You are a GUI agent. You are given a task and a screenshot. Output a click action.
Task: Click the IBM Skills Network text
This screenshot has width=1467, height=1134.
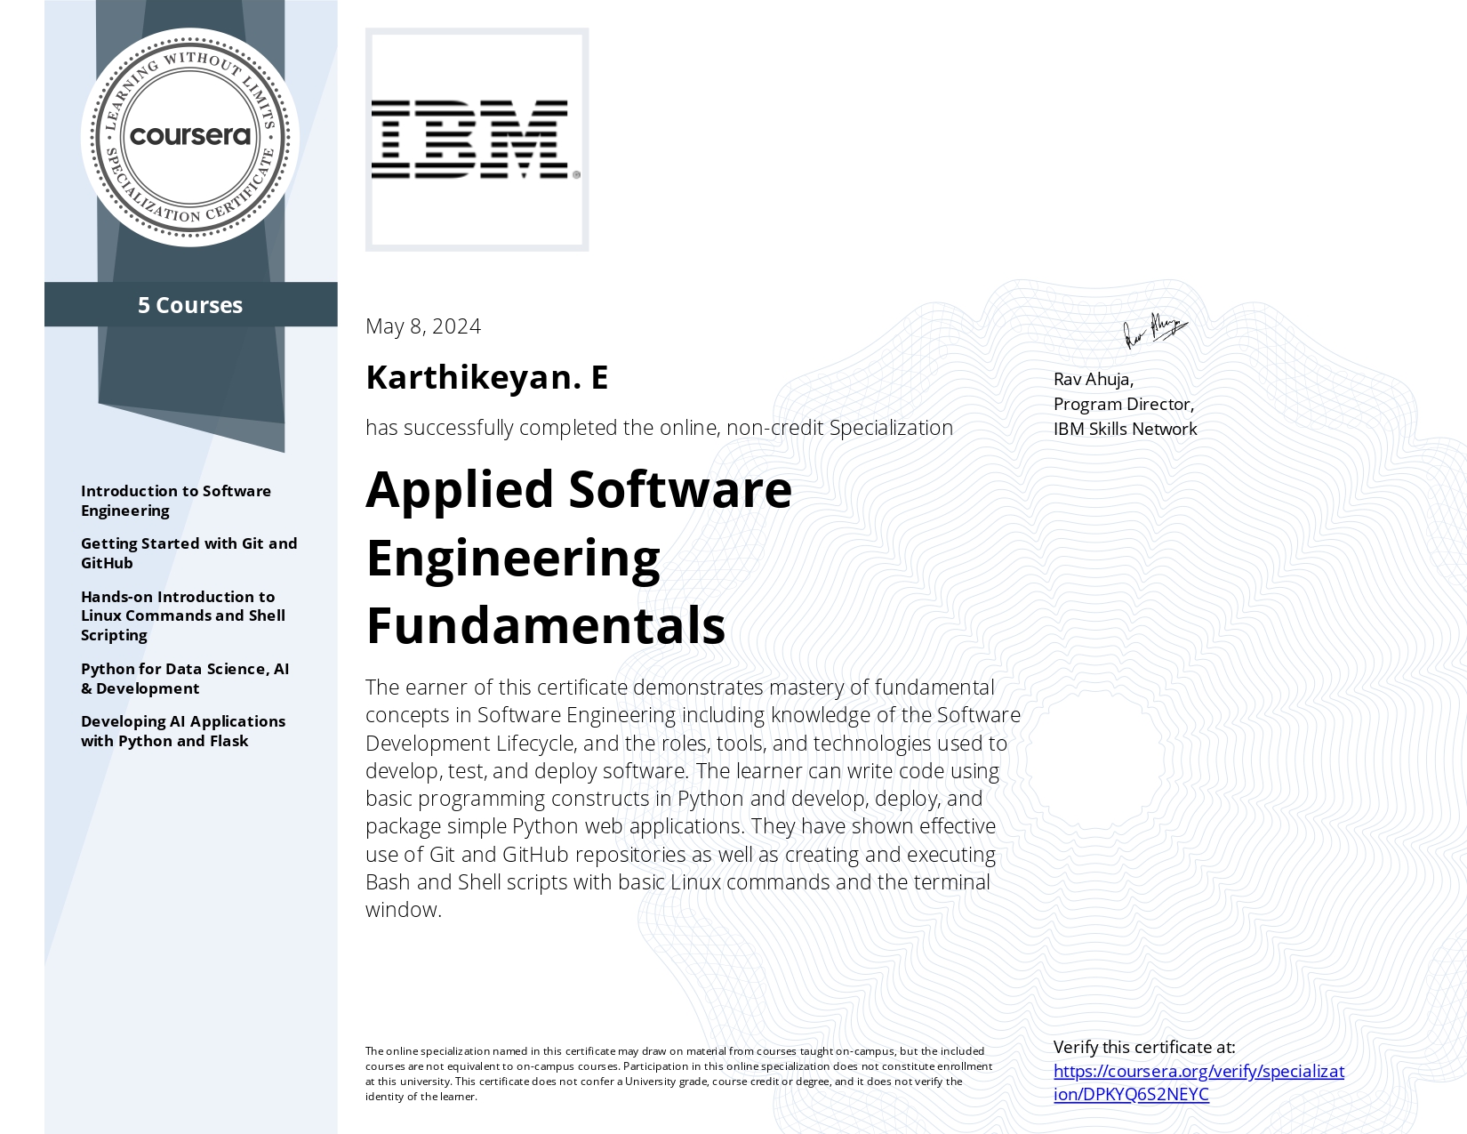[1125, 429]
